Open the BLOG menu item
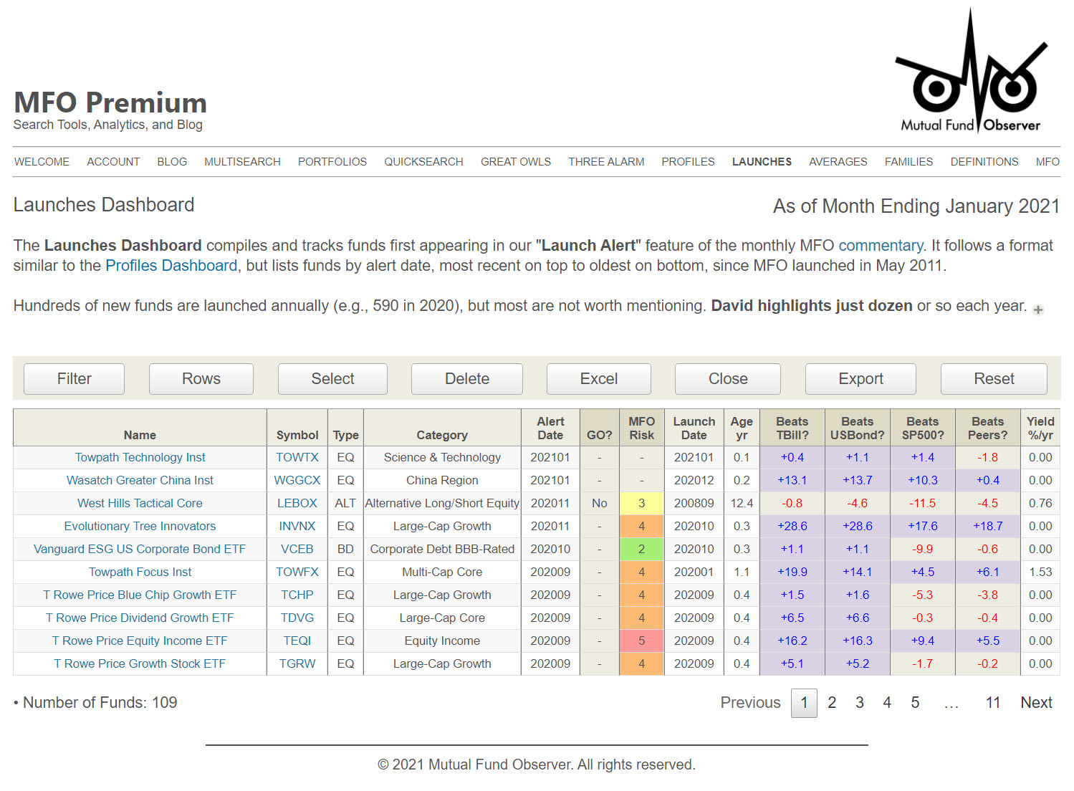1074x791 pixels. 172,162
